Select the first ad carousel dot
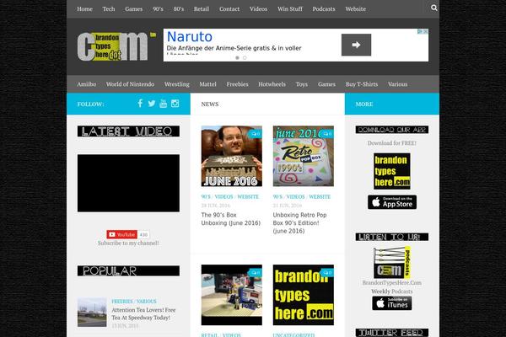 (237, 58)
